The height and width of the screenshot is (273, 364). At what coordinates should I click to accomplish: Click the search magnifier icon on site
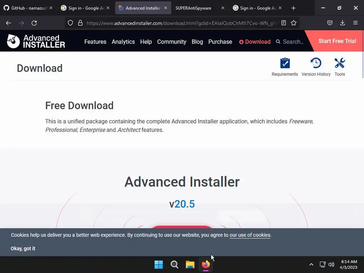(x=278, y=42)
